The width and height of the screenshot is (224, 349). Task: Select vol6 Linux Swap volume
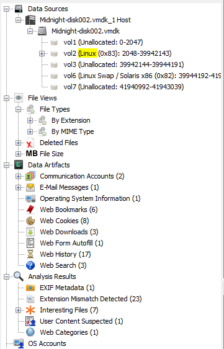click(x=142, y=76)
